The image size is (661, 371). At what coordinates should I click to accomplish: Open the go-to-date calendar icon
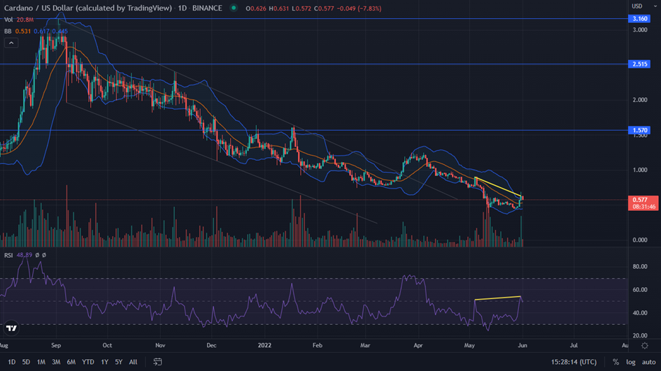click(157, 362)
